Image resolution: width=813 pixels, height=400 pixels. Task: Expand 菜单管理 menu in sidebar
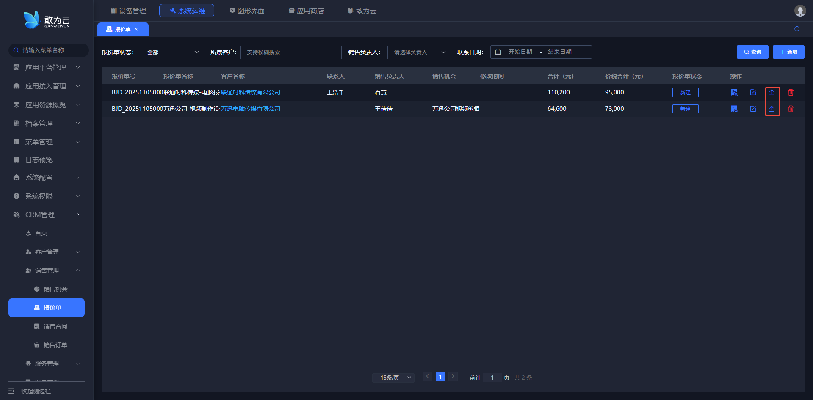47,142
